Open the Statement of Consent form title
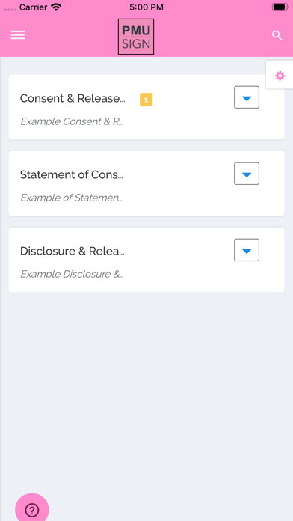The width and height of the screenshot is (293, 521). (x=71, y=174)
